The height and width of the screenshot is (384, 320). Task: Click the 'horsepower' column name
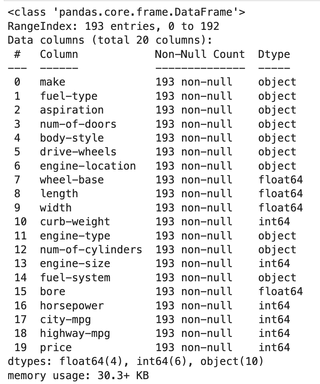[x=72, y=306]
